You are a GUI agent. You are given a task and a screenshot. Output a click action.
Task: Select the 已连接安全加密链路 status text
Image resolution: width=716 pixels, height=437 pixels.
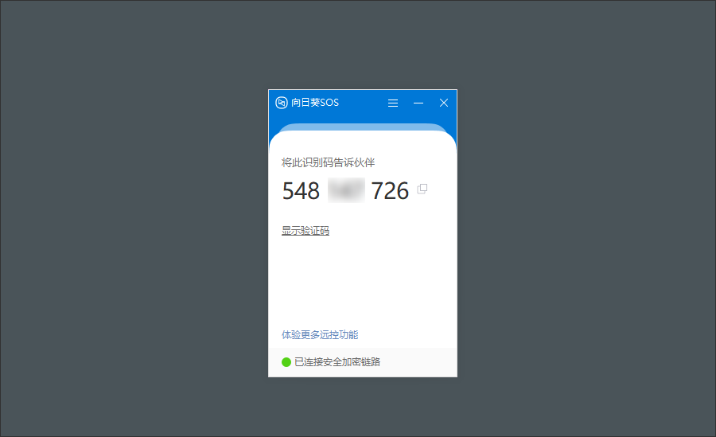337,362
